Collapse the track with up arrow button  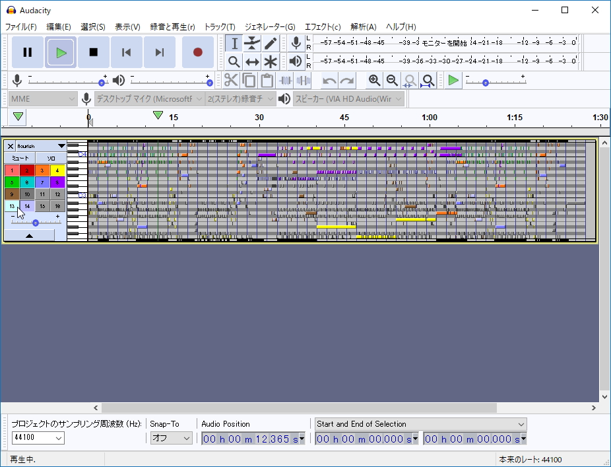[29, 235]
